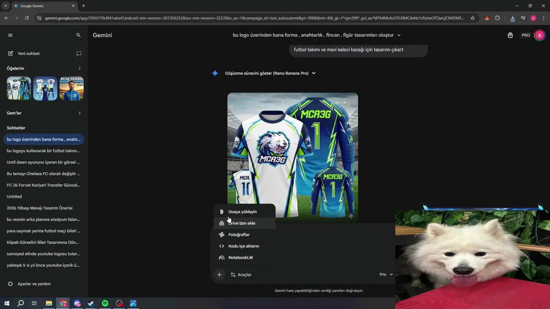Expand conversation title dropdown at top

(399, 35)
